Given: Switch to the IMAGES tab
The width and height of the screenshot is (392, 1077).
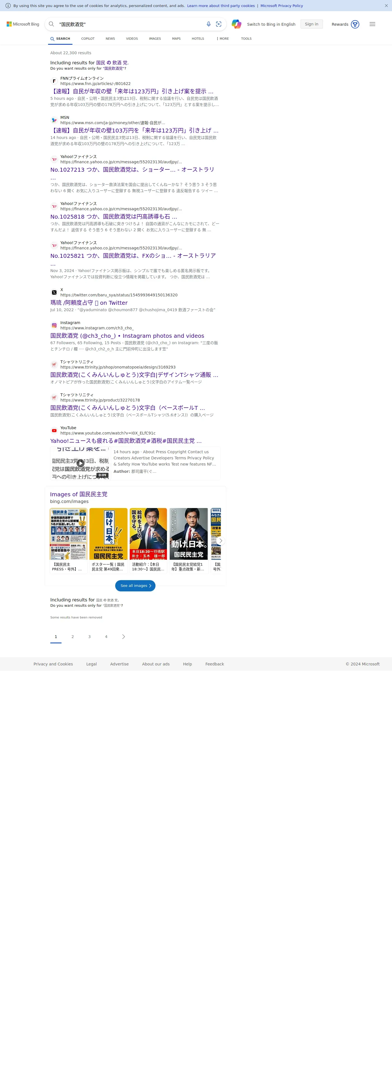Looking at the screenshot, I should [155, 39].
